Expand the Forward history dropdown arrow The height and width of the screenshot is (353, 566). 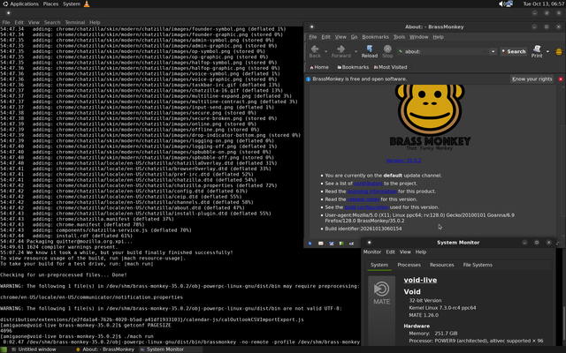[x=356, y=51]
